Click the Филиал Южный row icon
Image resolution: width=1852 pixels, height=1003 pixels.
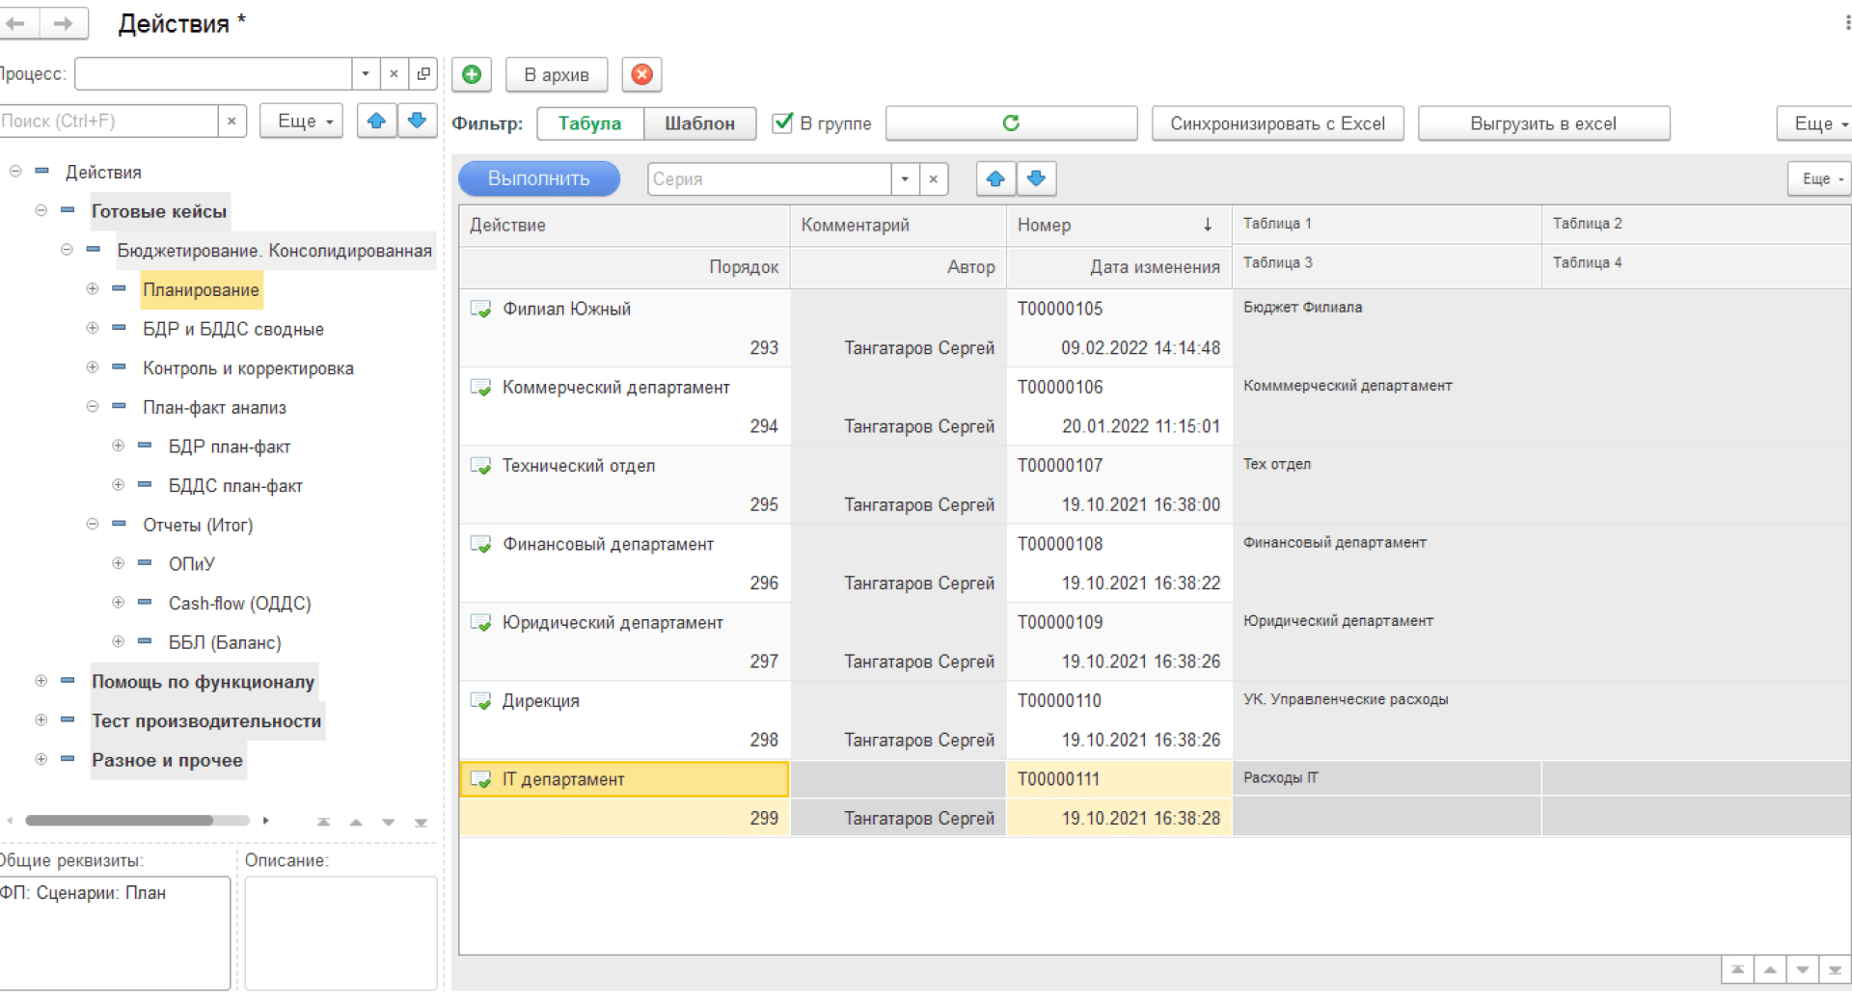(480, 310)
